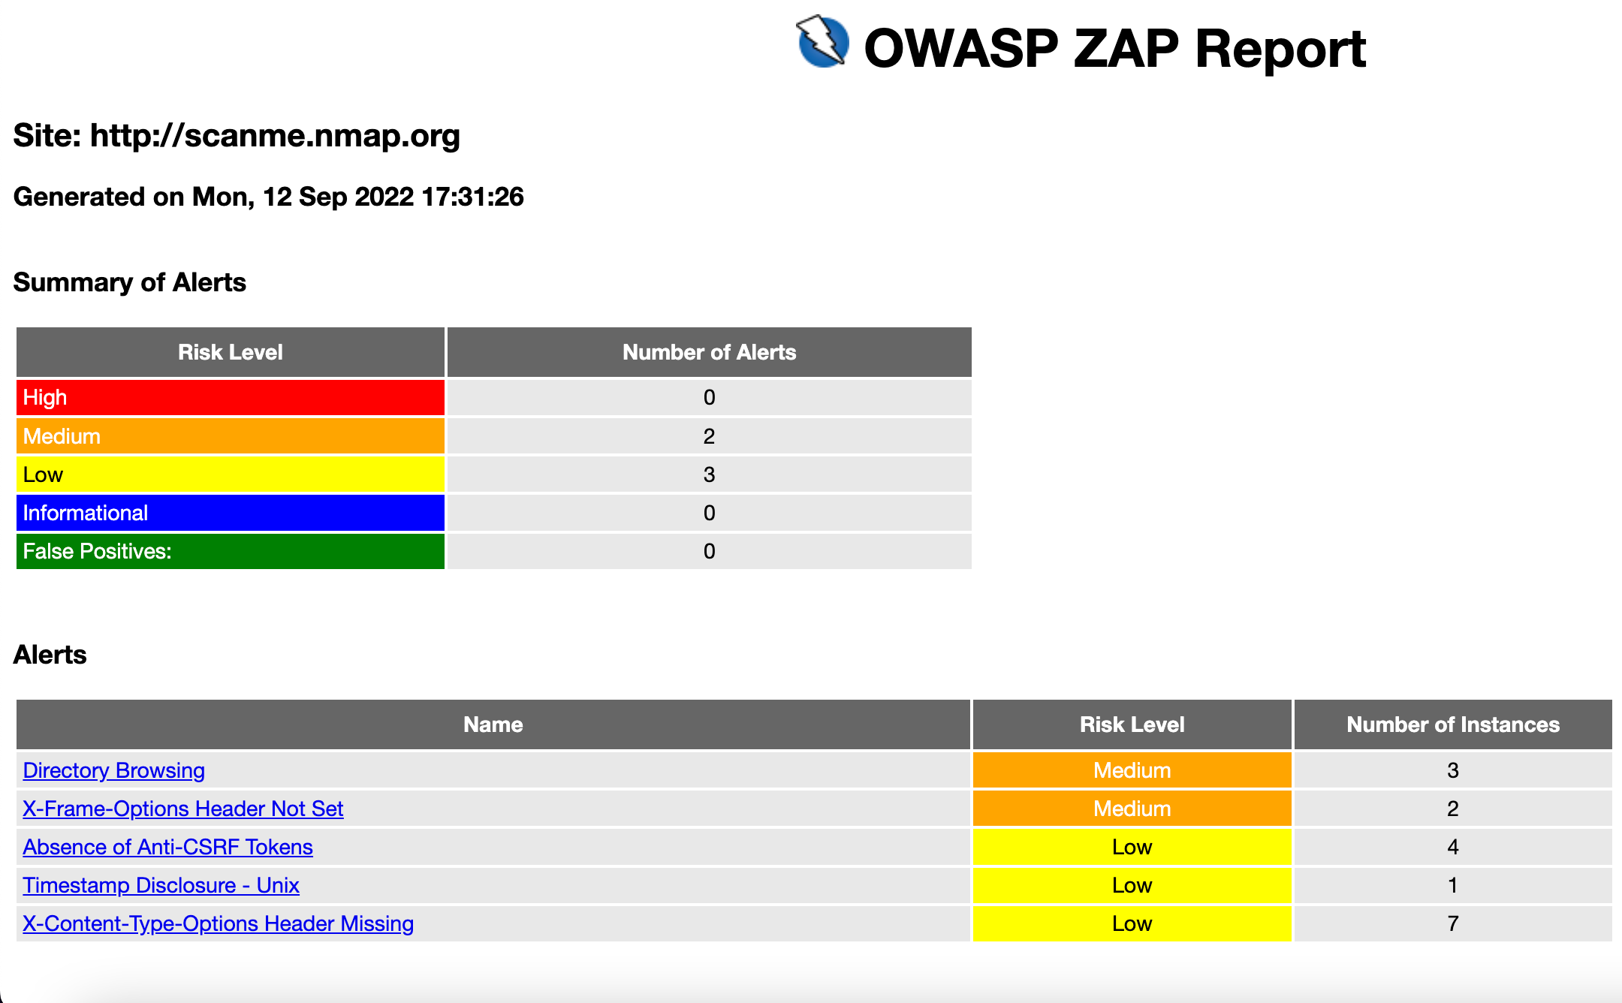Click the Low alerts count 3
The width and height of the screenshot is (1622, 1003).
(x=709, y=474)
